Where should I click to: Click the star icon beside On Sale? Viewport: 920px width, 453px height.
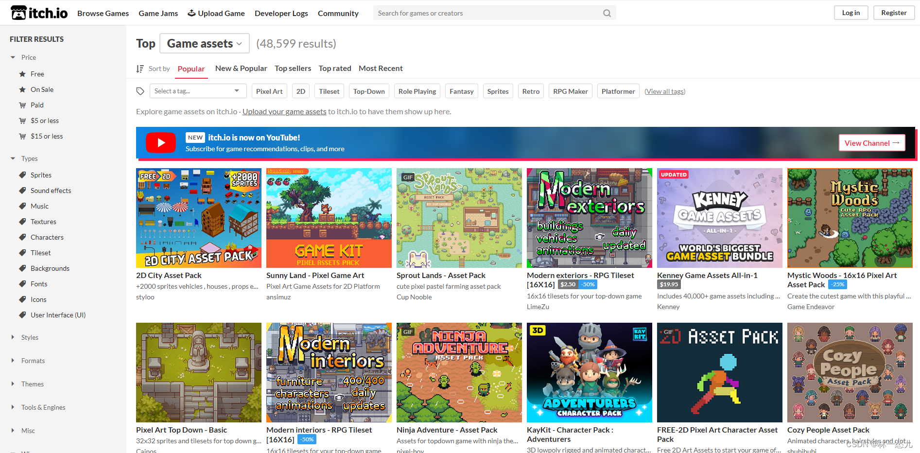click(x=22, y=89)
